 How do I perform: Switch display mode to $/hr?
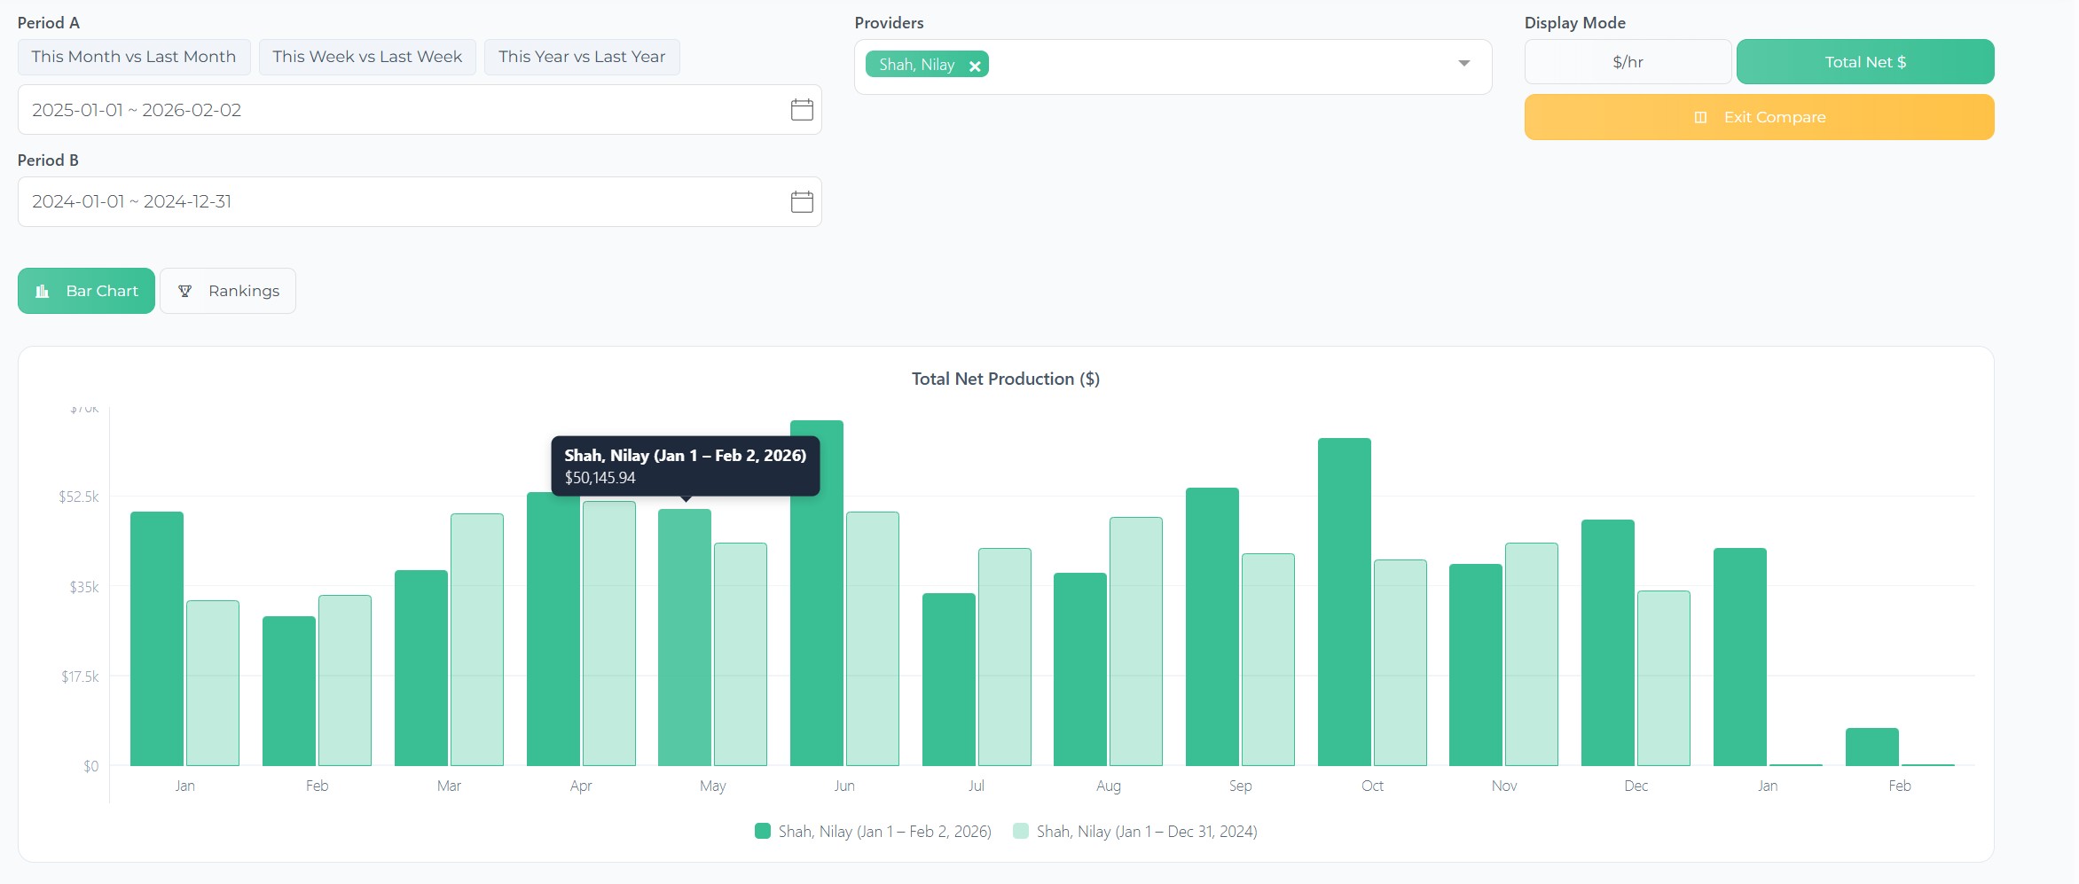(1627, 62)
